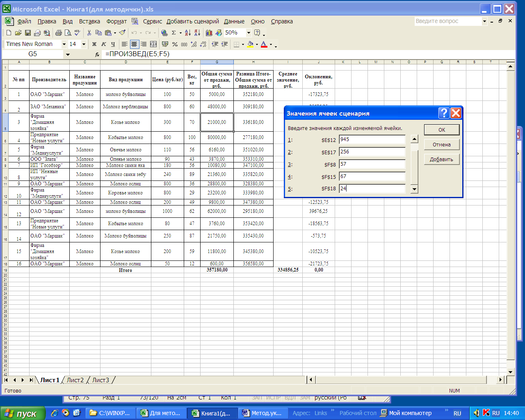Image resolution: width=525 pixels, height=420 pixels.
Task: Click the $F$18 value field containing 24
Action: point(372,189)
